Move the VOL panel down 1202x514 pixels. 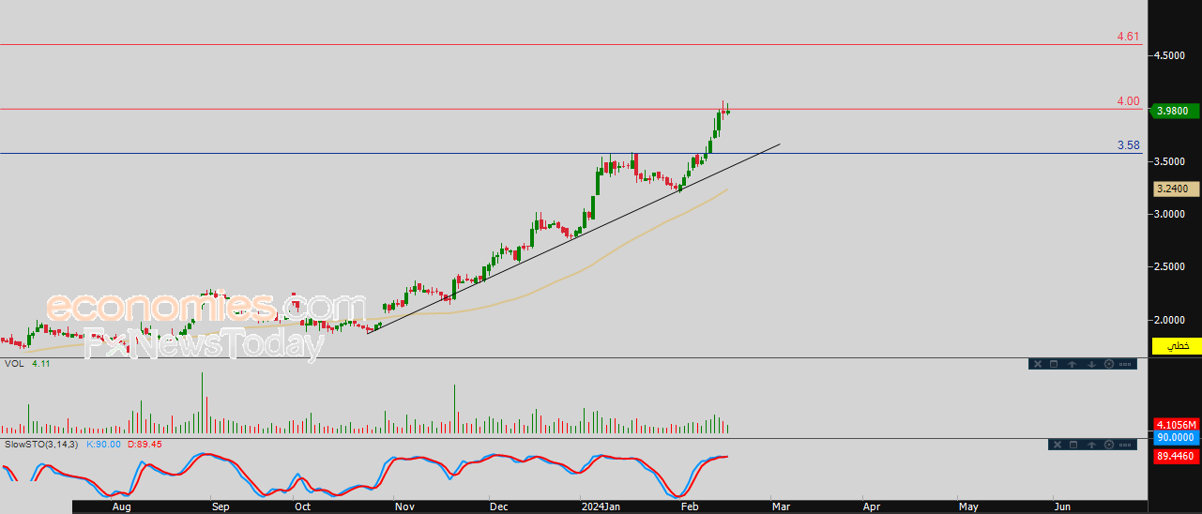tap(1091, 364)
